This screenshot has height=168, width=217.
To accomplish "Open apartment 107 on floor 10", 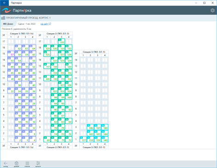I will coord(61,84).
